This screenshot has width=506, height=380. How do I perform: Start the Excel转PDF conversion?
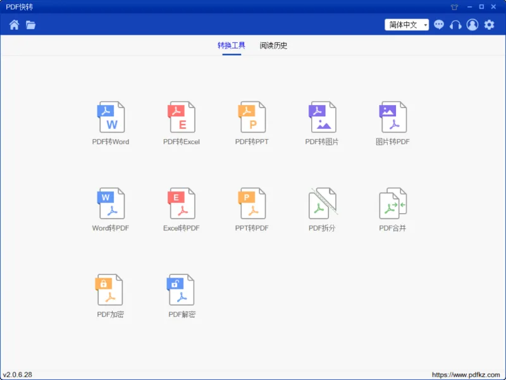click(182, 210)
